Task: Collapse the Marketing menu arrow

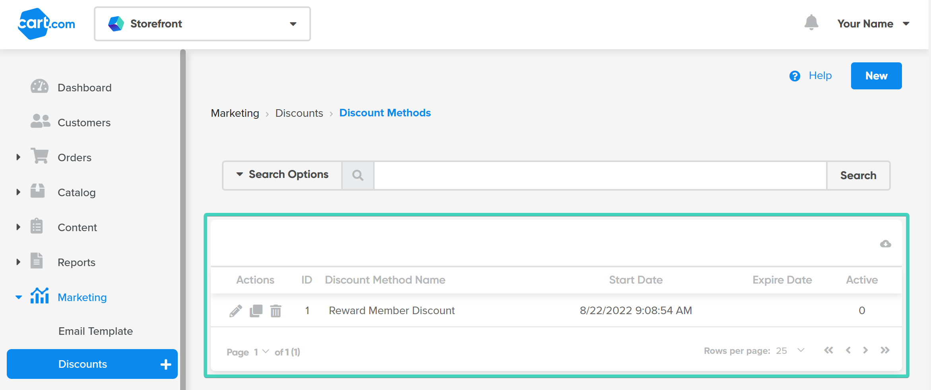Action: click(19, 297)
